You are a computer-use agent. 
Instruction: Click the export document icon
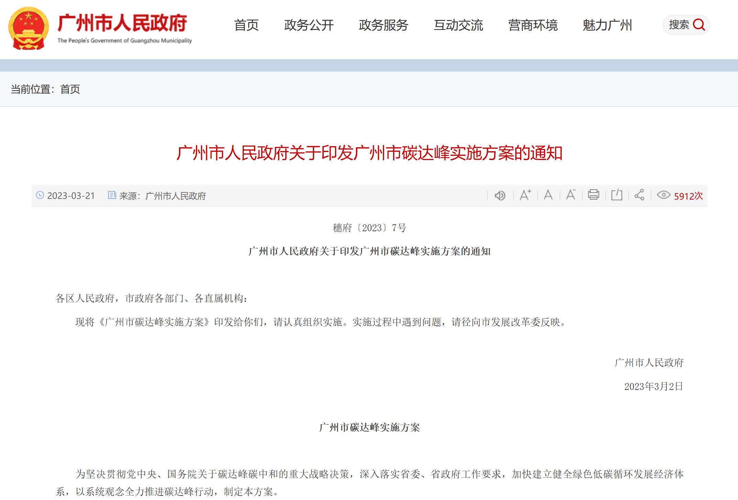pyautogui.click(x=617, y=195)
